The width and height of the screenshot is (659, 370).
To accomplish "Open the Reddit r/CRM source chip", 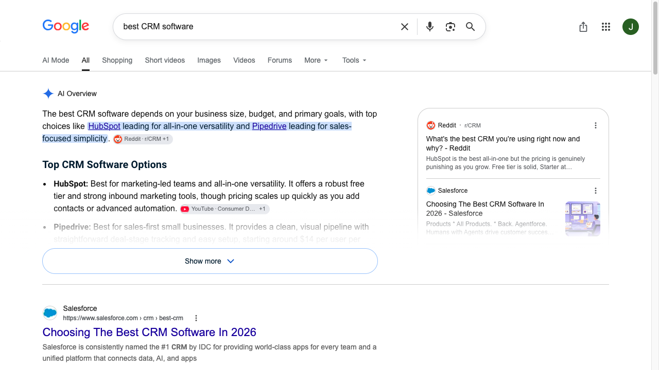I will (x=143, y=139).
